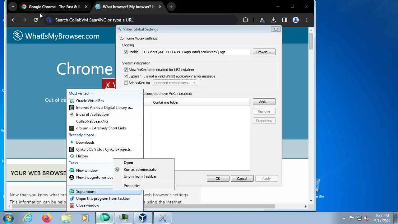Close the What browser tab
The height and width of the screenshot is (224, 398).
pos(160,7)
